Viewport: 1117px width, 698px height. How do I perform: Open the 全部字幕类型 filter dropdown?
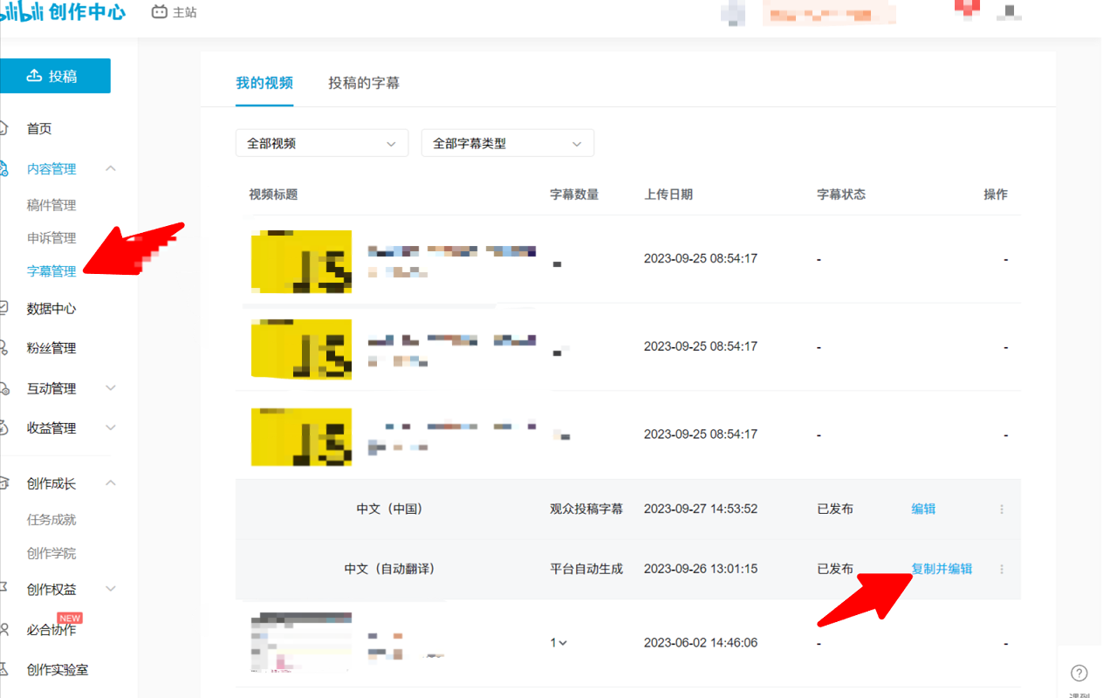(x=507, y=142)
